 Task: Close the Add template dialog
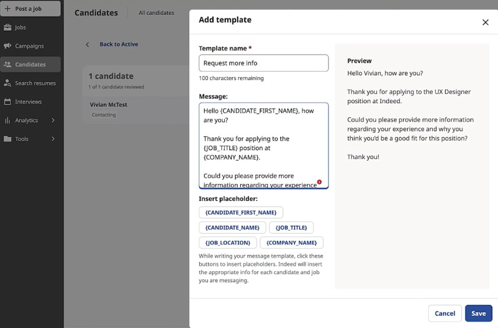click(485, 23)
